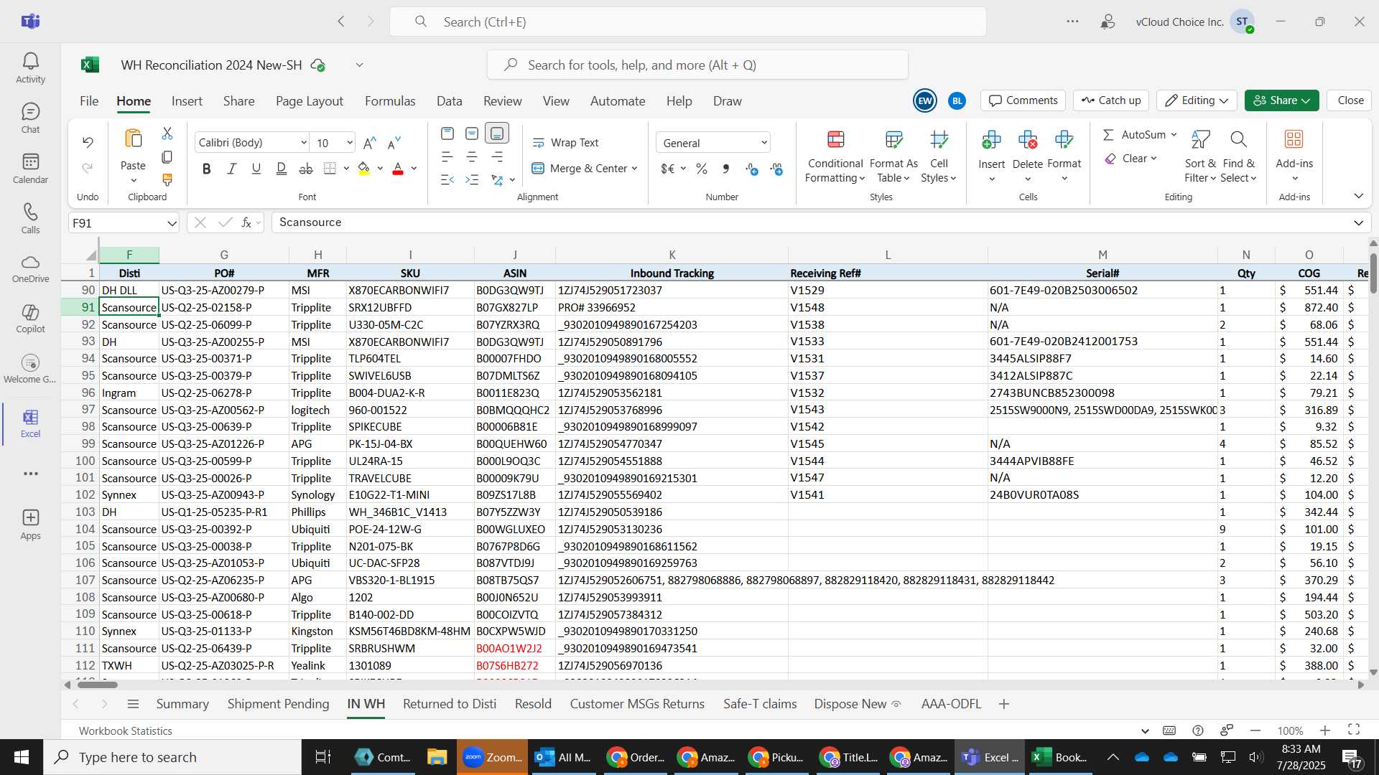Viewport: 1379px width, 775px height.
Task: Decrease font size icon
Action: pyautogui.click(x=394, y=143)
